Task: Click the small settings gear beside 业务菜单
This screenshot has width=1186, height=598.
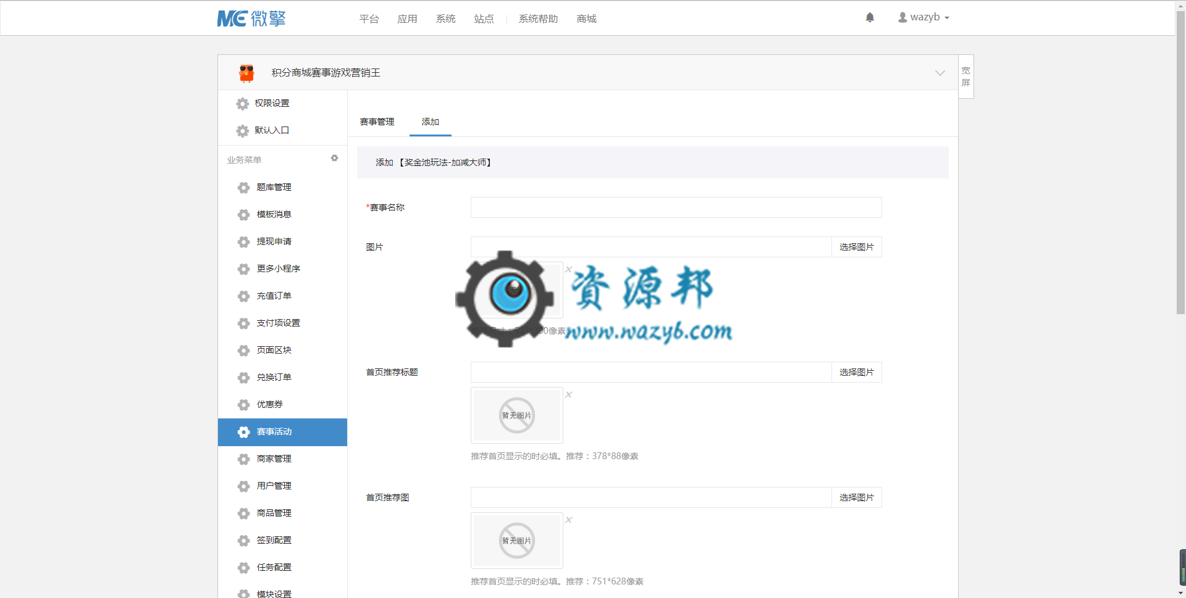Action: coord(334,159)
